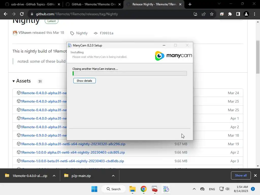Open the 1Remote-0.9.0.0-alpha.01 asset dated Mar 18

pyautogui.click(x=44, y=136)
